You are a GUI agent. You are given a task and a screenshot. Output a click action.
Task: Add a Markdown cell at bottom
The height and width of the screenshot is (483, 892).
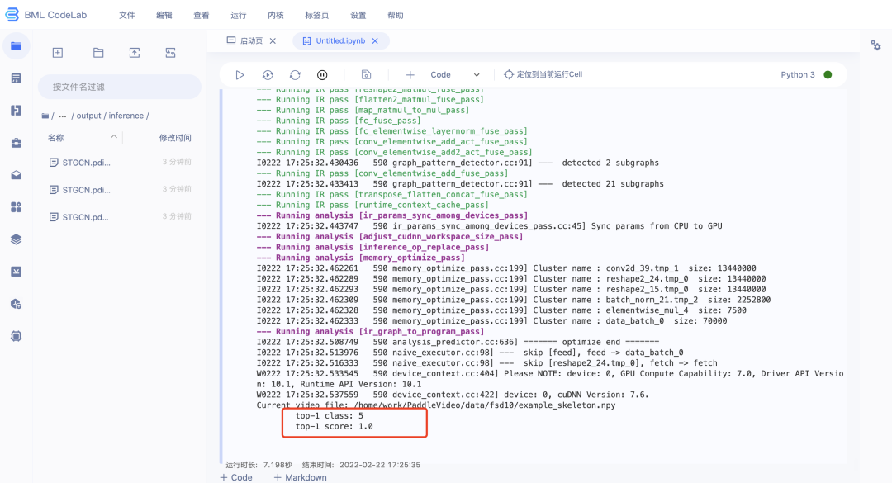[x=301, y=477]
